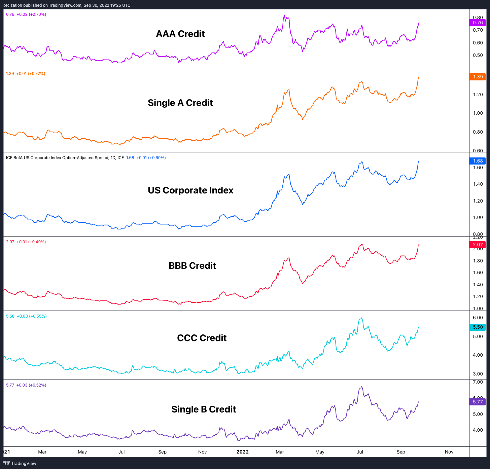The image size is (490, 469).
Task: Click the US Corporate Index 1.68 price flag
Action: point(477,161)
